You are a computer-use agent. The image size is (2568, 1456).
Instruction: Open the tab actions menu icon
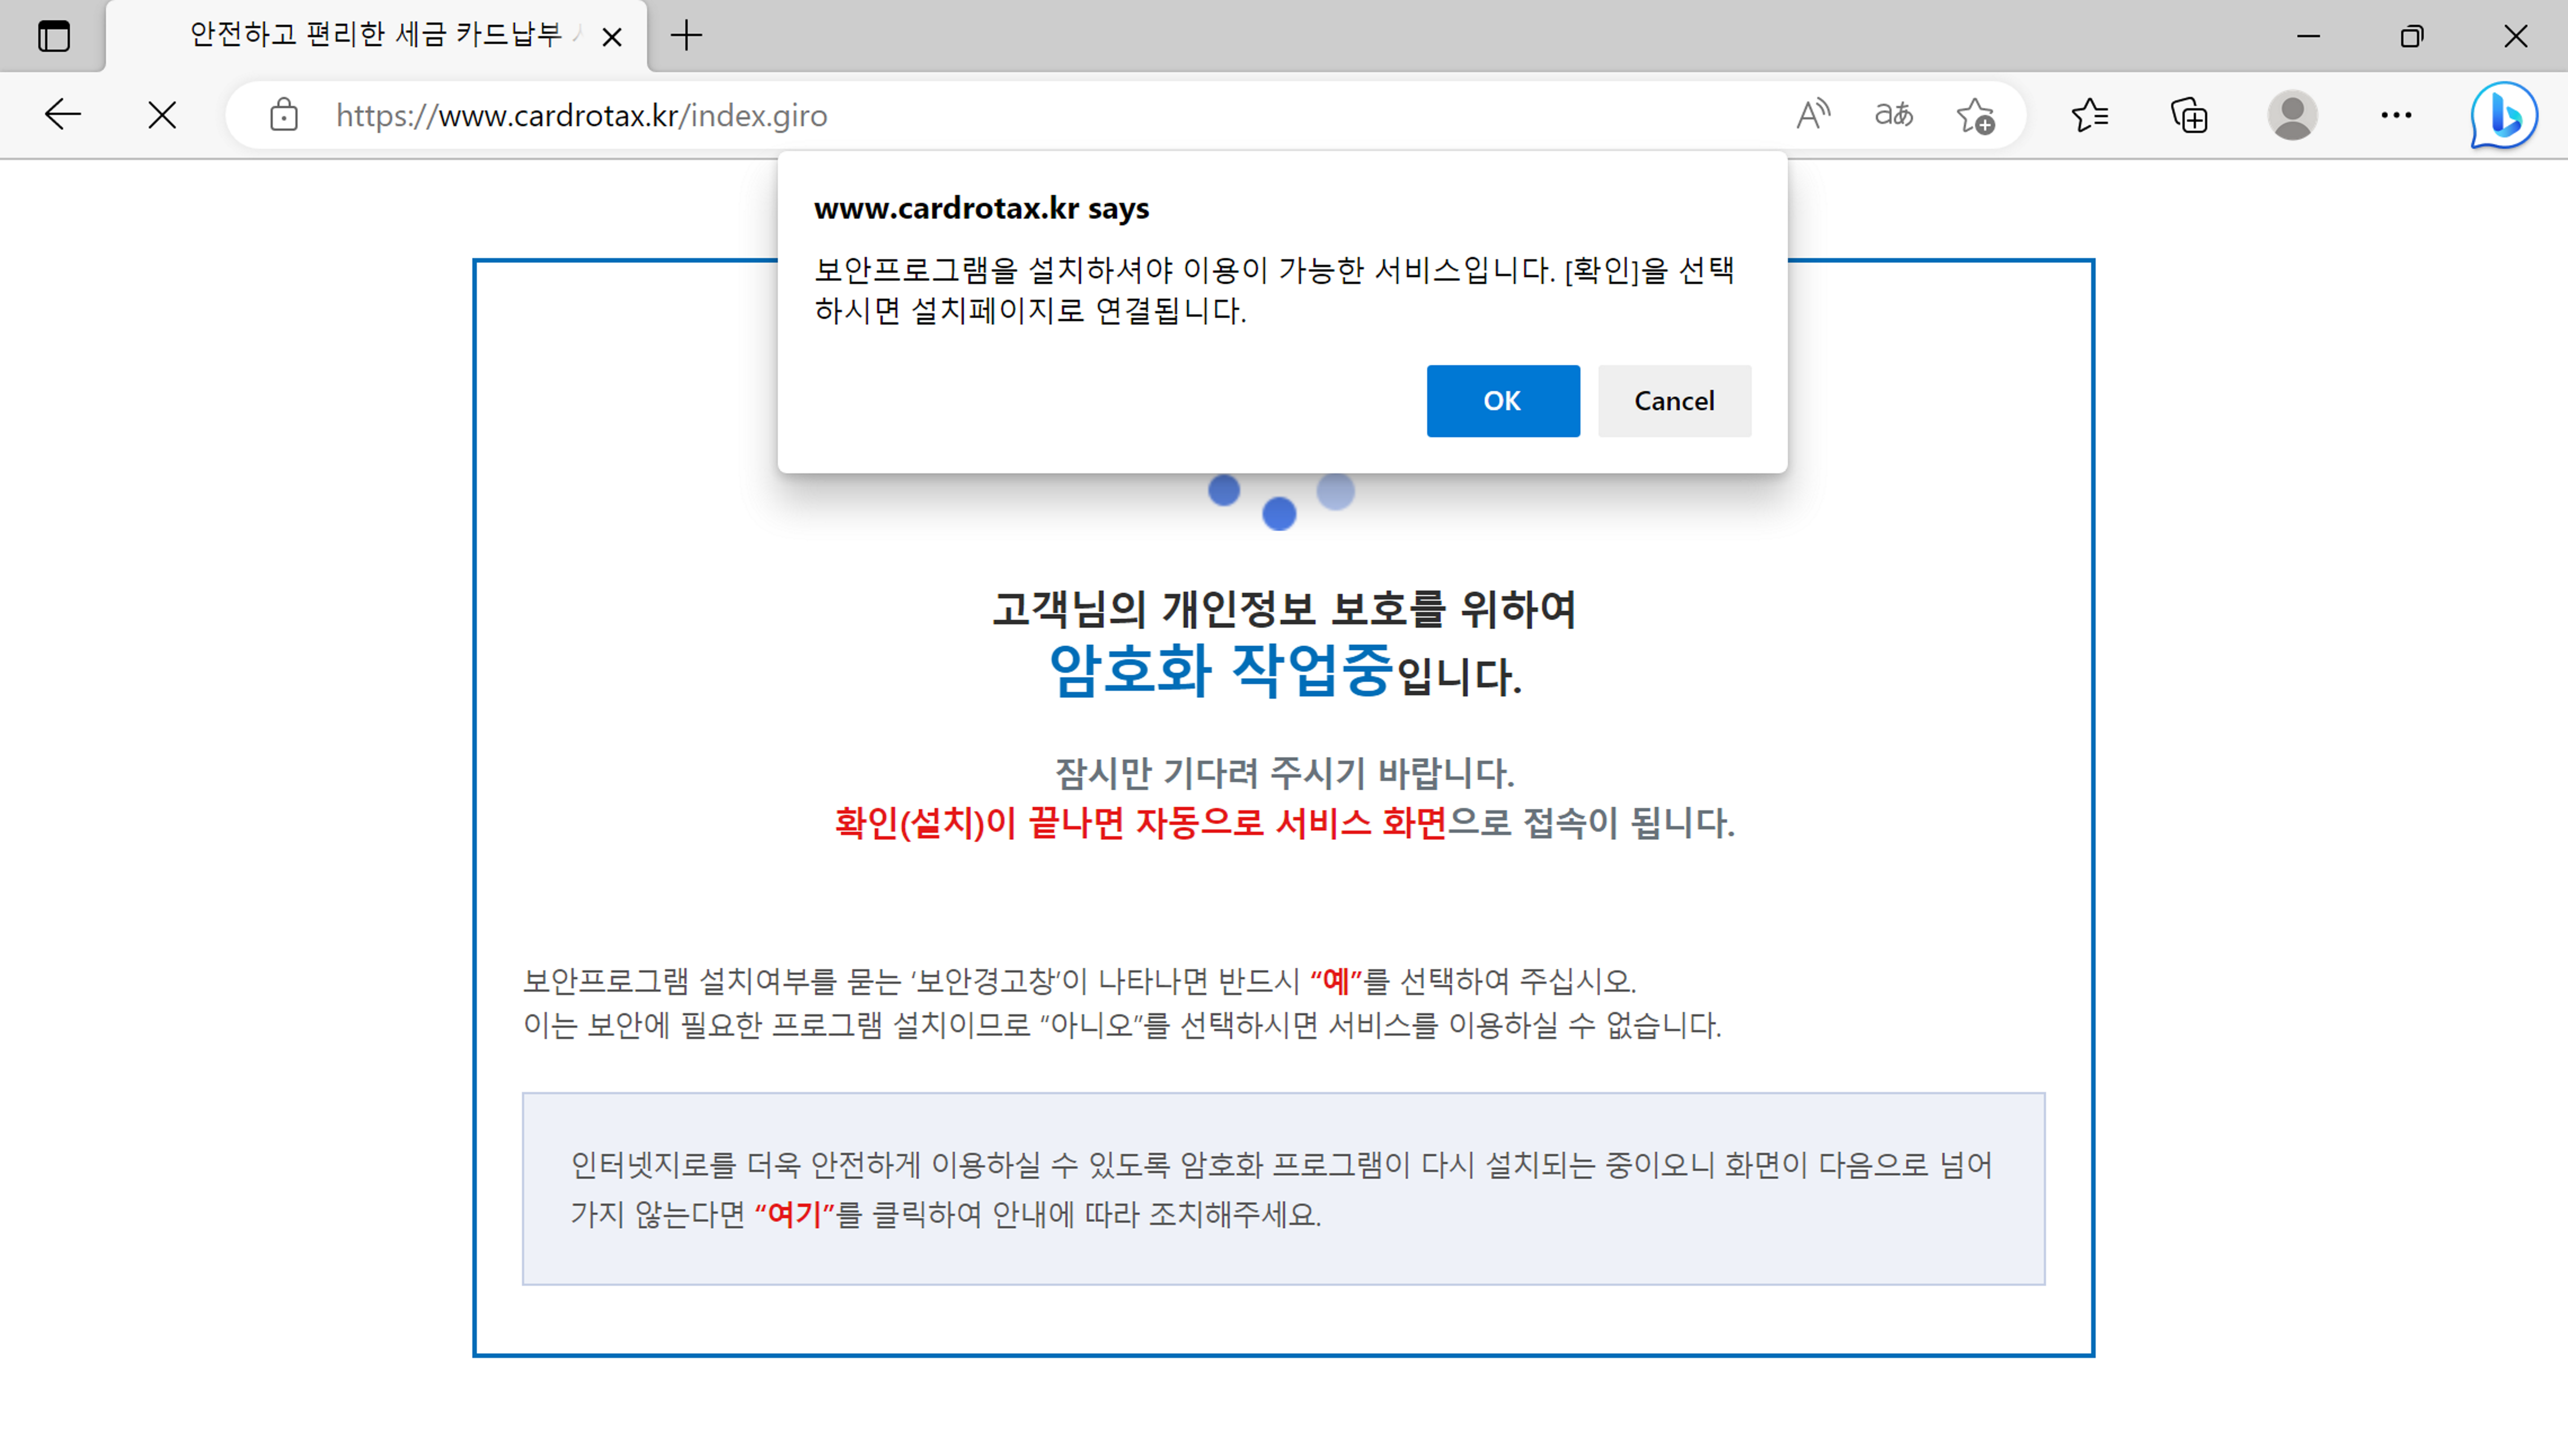(54, 37)
